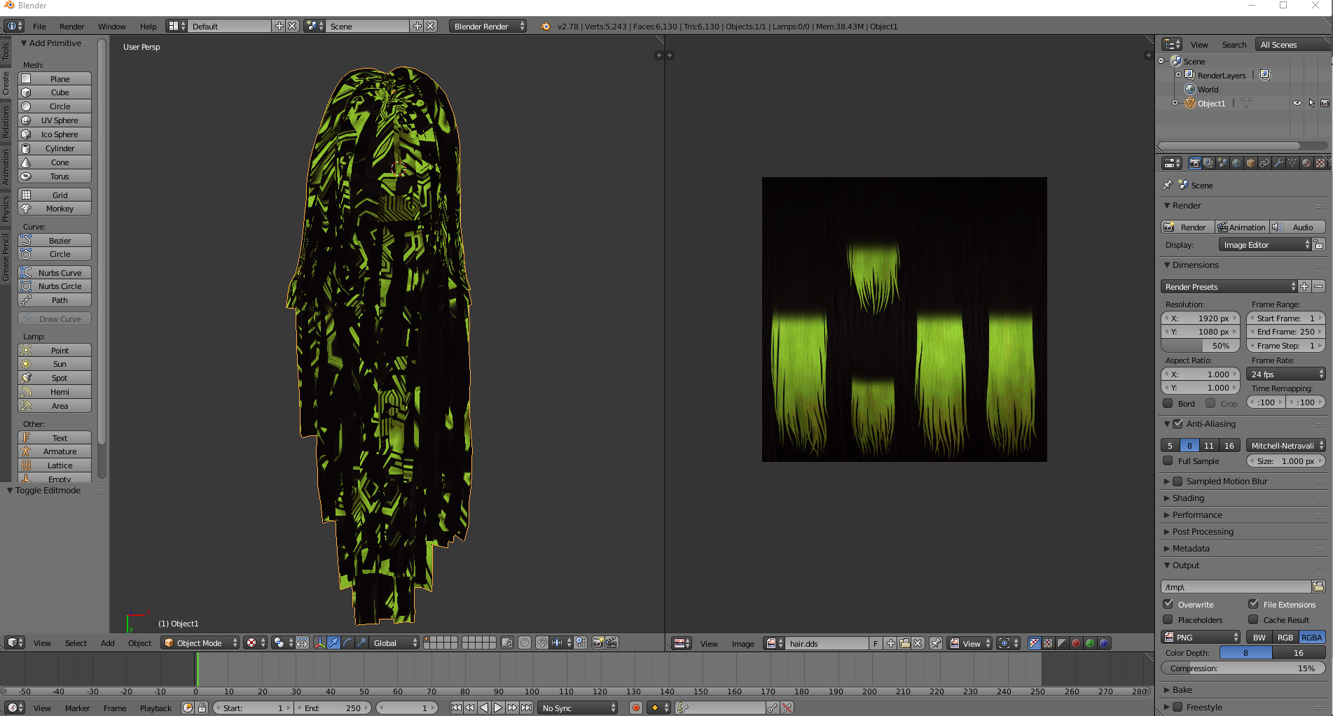Switch to the Grease Pencil side tab

pyautogui.click(x=5, y=256)
